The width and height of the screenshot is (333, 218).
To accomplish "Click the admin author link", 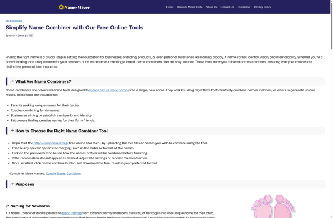I will click(x=12, y=35).
